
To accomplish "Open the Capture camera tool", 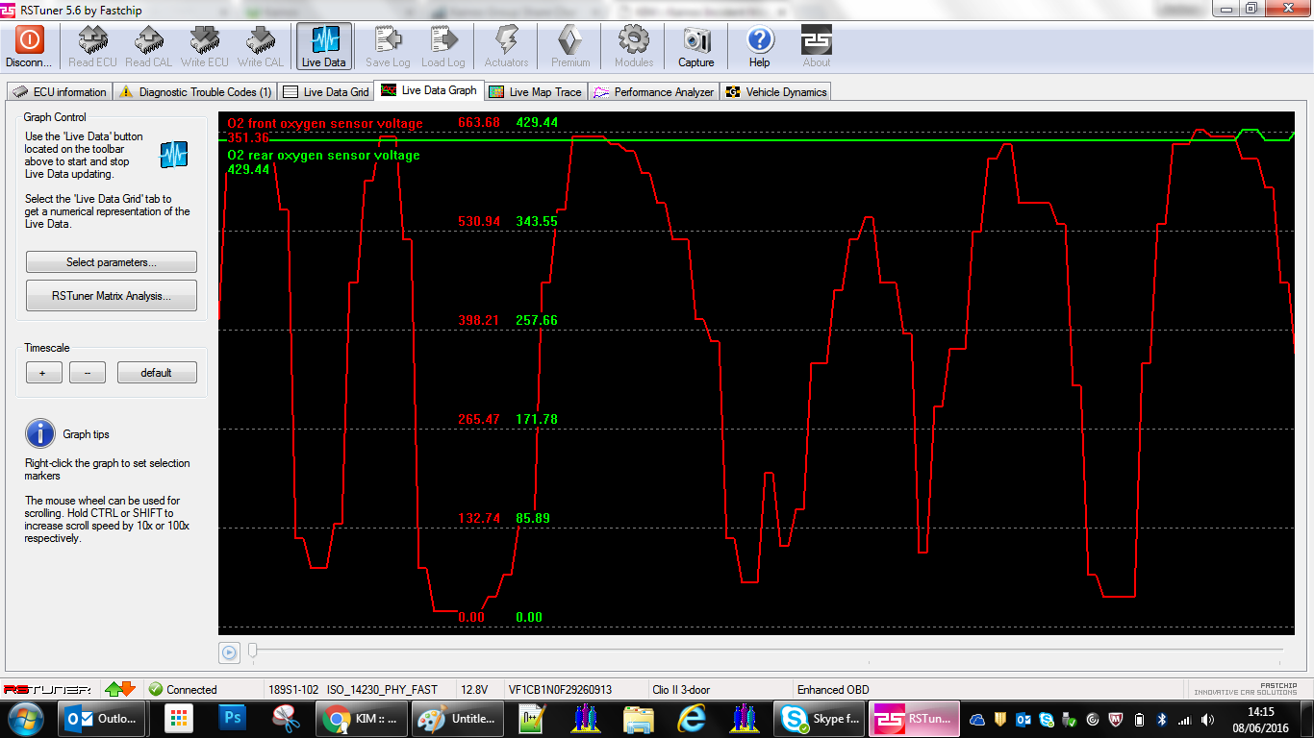I will pos(695,40).
